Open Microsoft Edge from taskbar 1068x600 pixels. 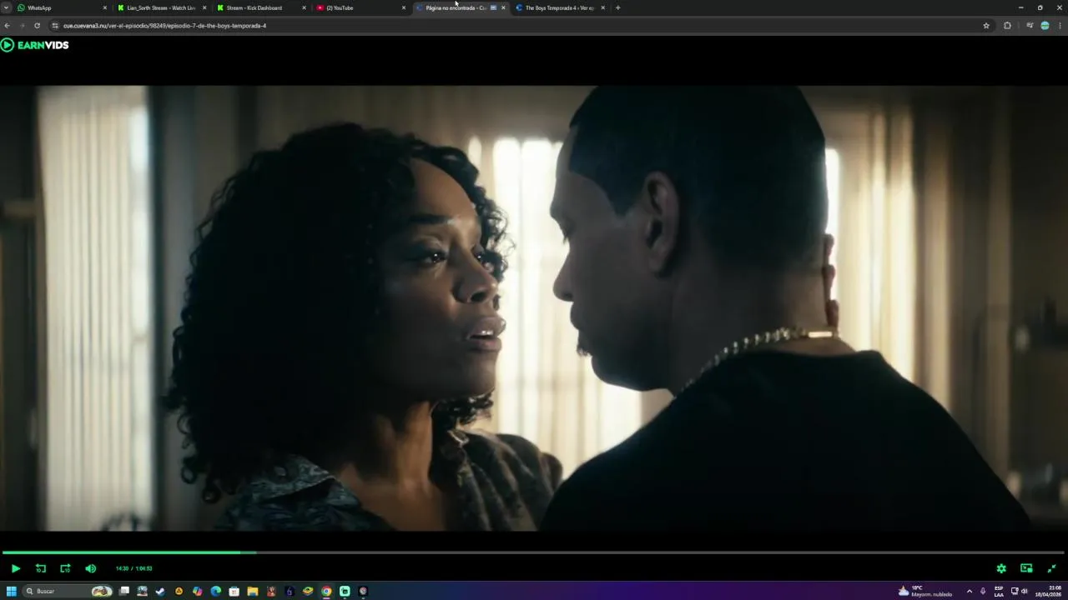[215, 591]
